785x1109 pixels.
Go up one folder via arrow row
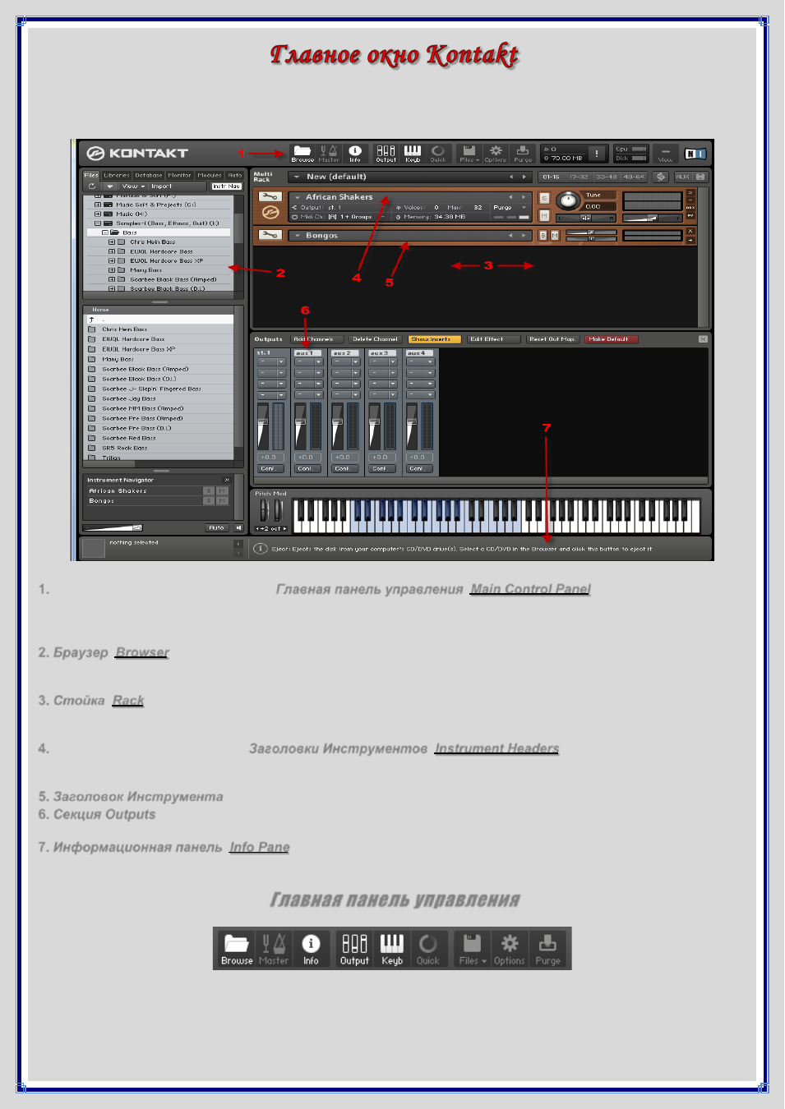(x=159, y=320)
